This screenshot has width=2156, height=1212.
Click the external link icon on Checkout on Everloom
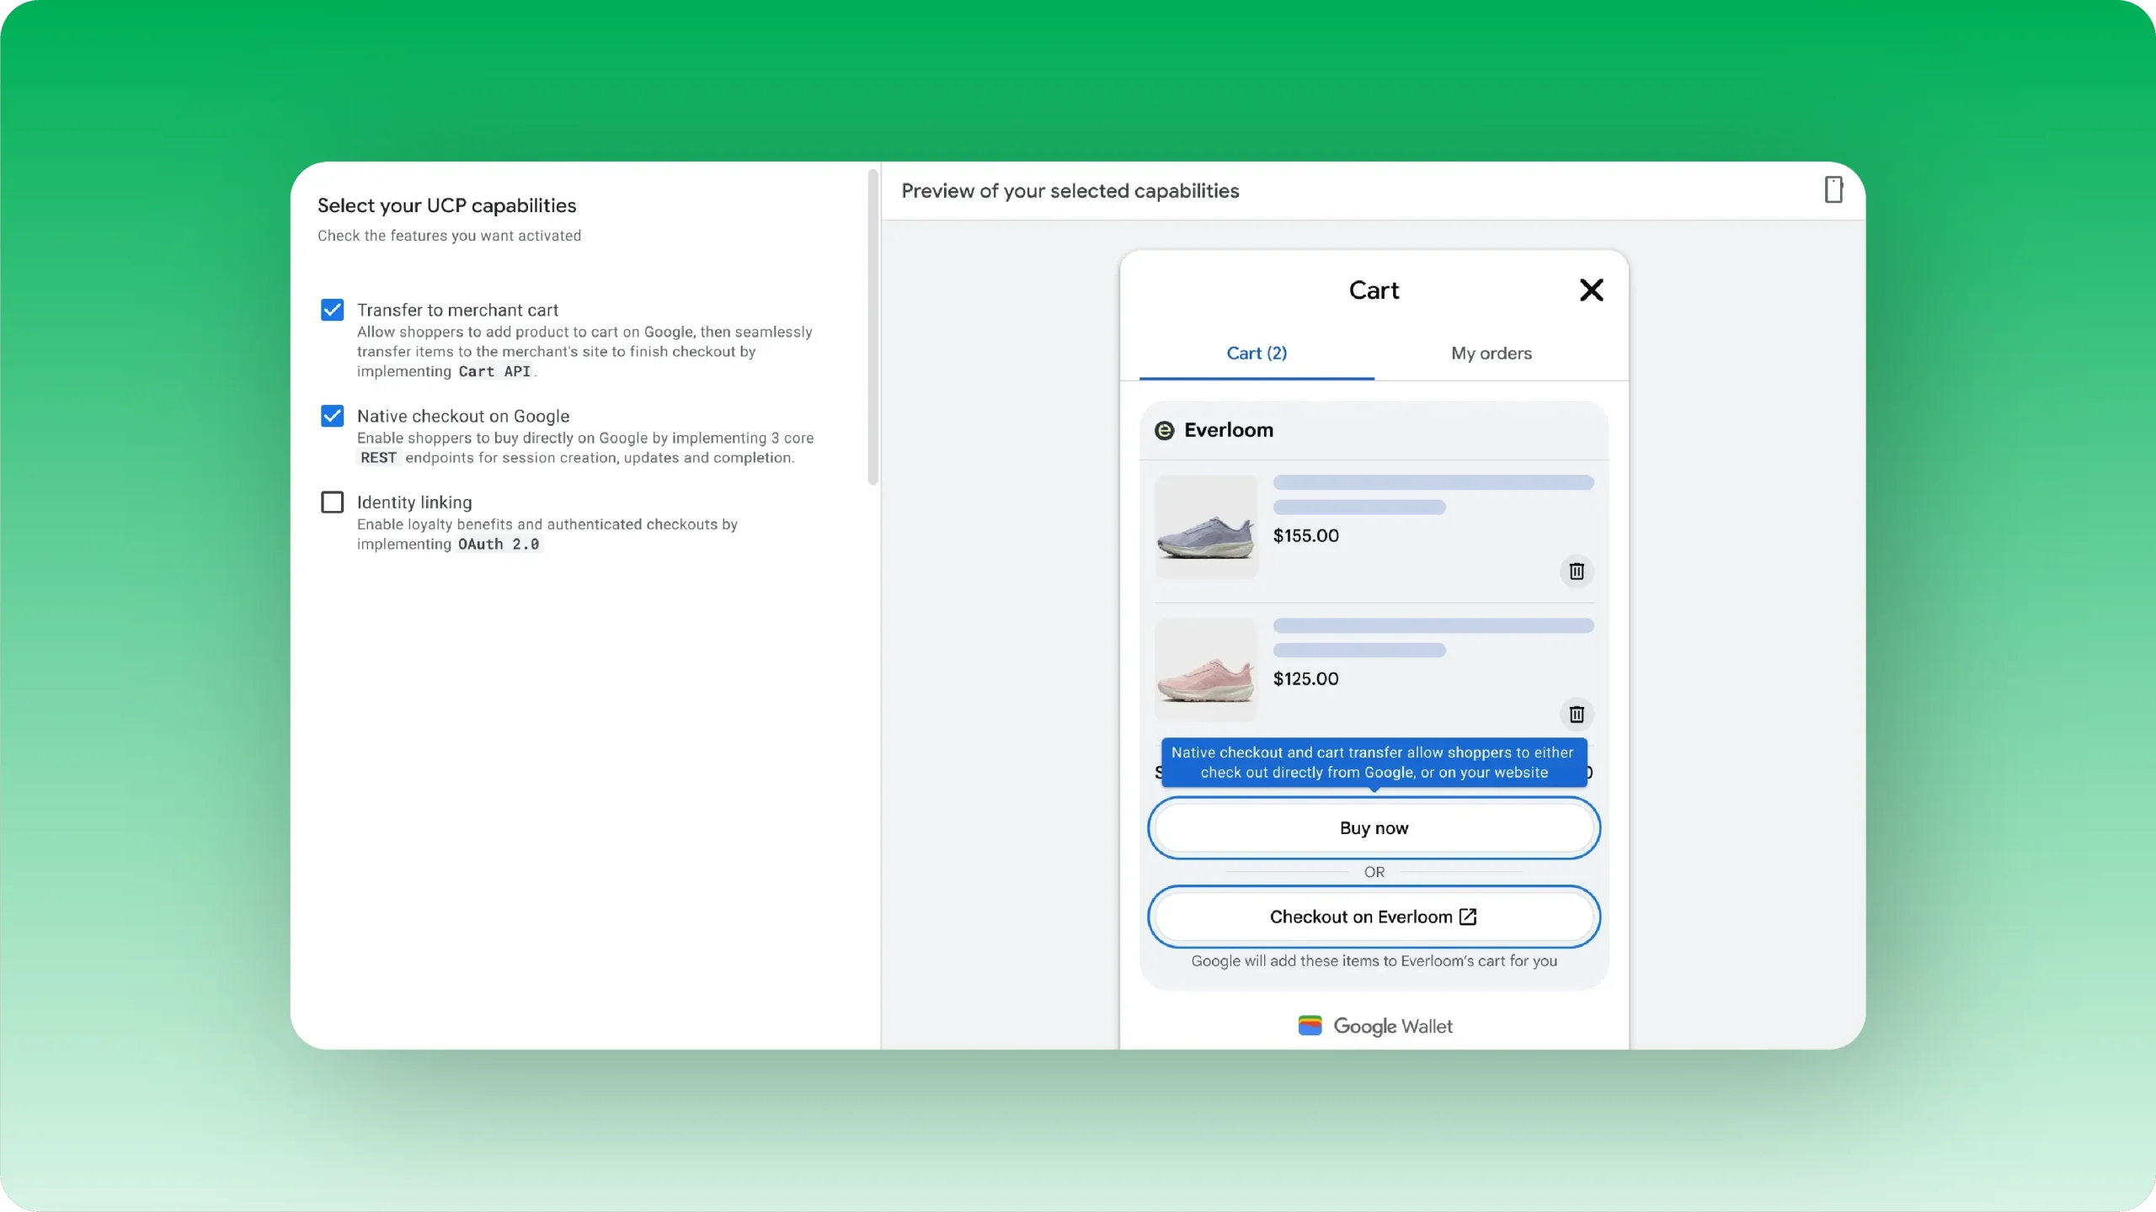(1468, 917)
